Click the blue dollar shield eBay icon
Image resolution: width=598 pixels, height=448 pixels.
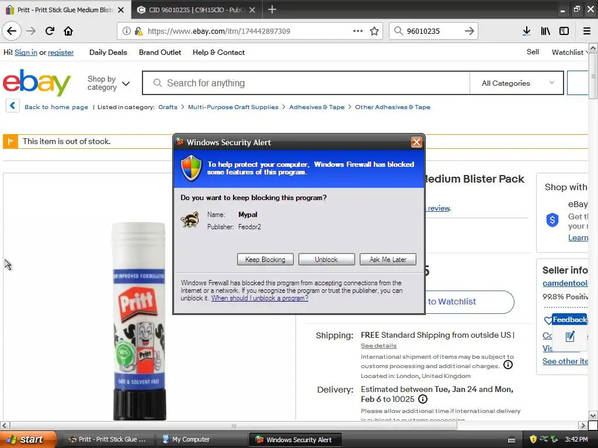pyautogui.click(x=552, y=220)
